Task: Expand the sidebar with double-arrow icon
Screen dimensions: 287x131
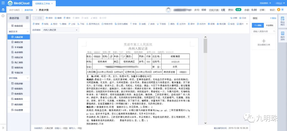Action: (3, 128)
